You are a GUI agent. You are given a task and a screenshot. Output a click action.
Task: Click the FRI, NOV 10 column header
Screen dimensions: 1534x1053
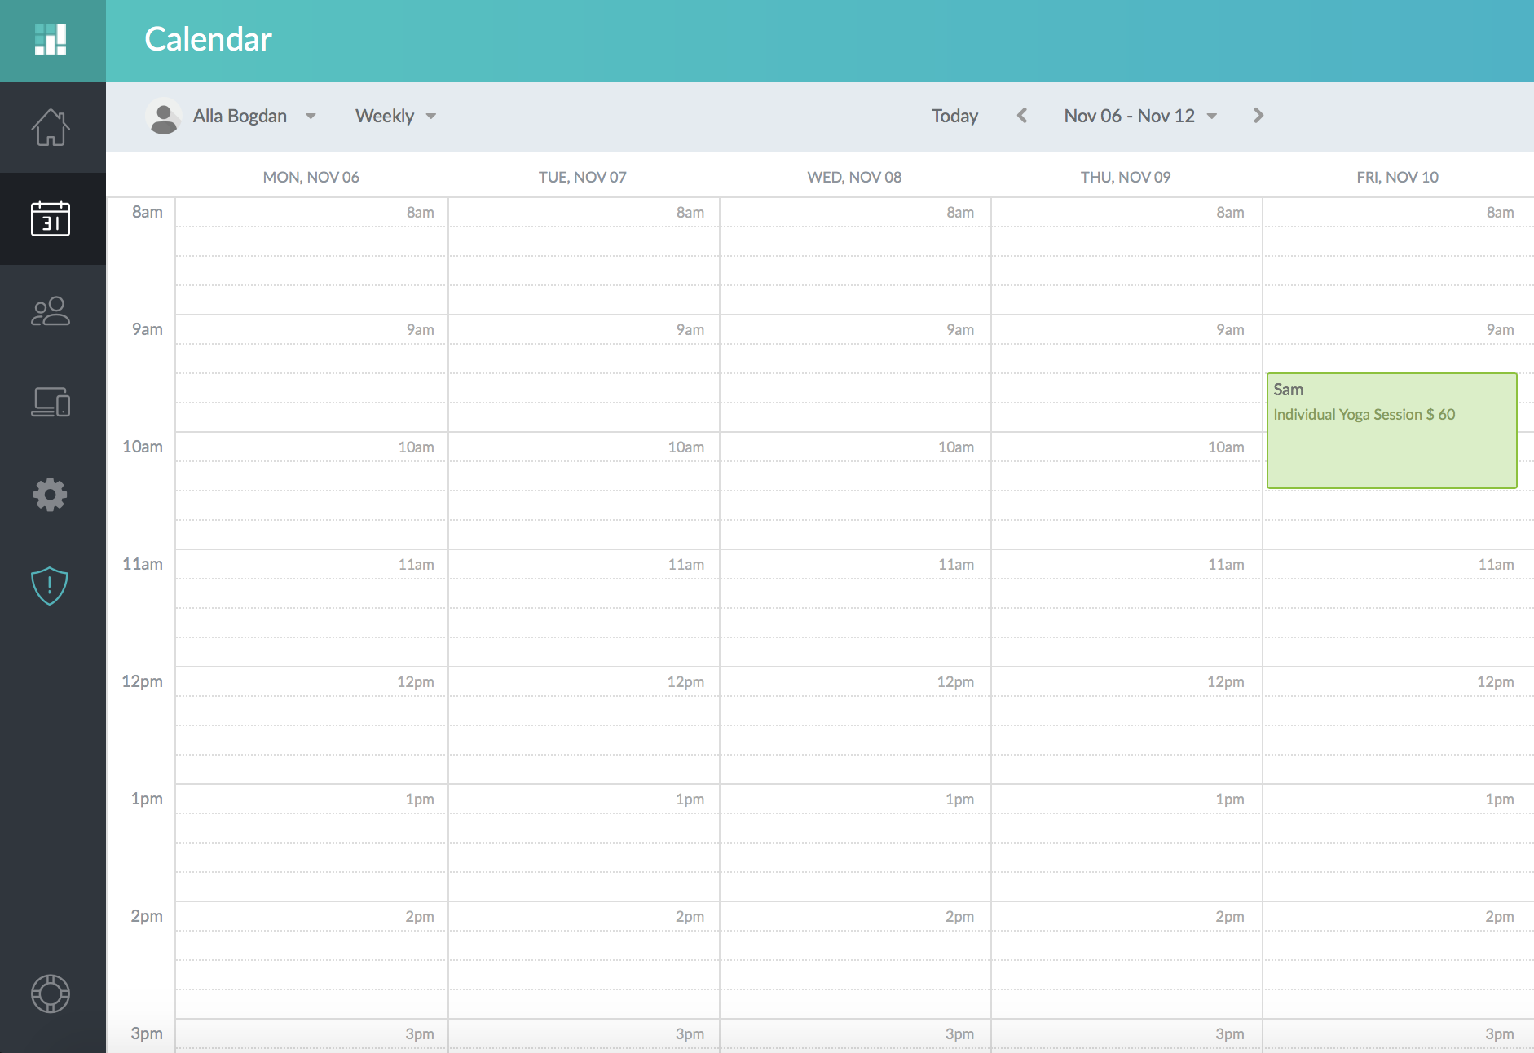coord(1397,177)
